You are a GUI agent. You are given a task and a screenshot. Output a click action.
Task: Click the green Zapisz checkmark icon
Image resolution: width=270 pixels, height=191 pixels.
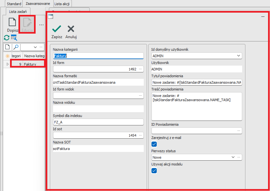57,29
